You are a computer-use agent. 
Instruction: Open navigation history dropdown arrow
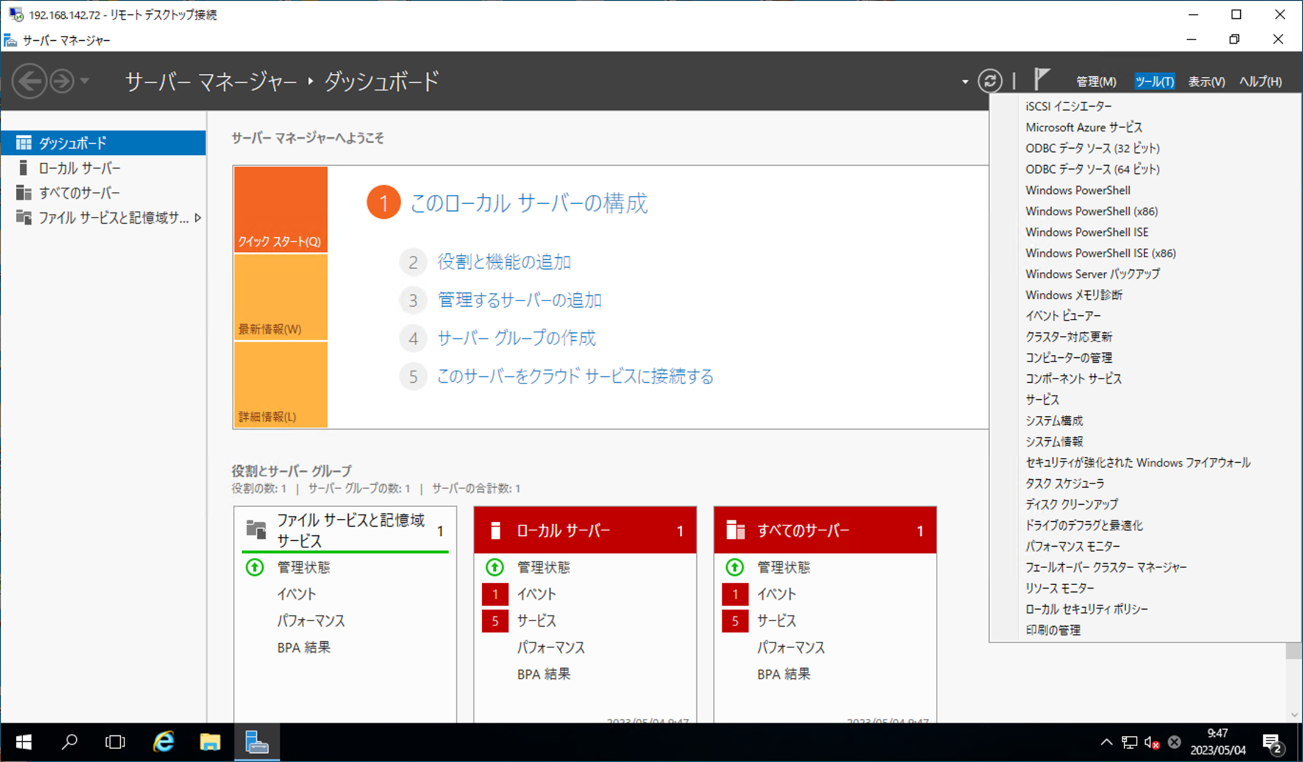(x=85, y=81)
